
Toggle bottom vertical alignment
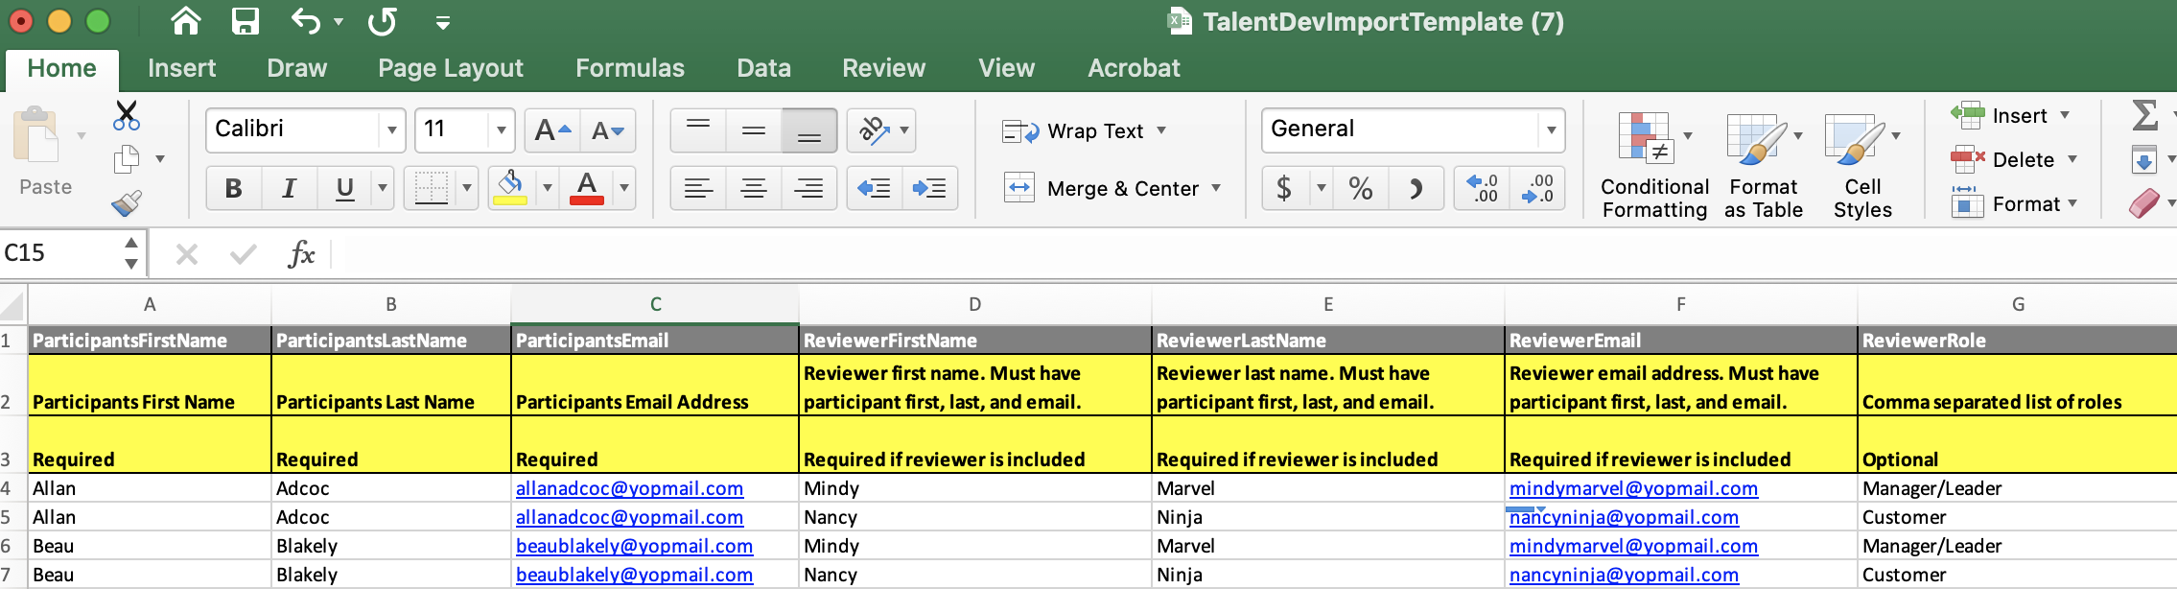(809, 130)
